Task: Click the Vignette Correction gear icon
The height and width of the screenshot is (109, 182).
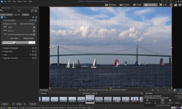Action: coord(33,58)
